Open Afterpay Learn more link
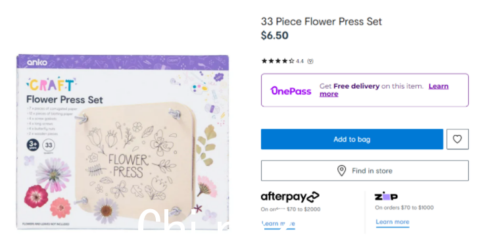Screen dimensions: 482x248 click(x=278, y=224)
